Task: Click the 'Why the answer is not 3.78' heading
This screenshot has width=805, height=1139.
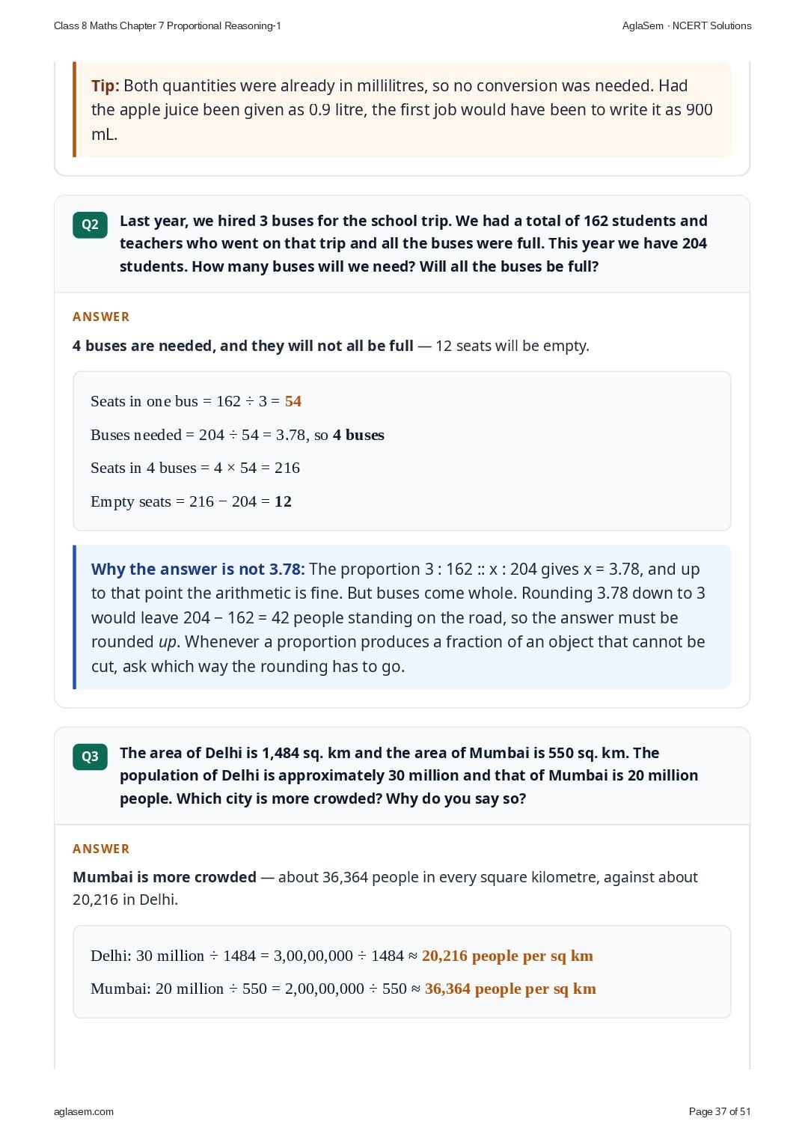Action: (198, 569)
